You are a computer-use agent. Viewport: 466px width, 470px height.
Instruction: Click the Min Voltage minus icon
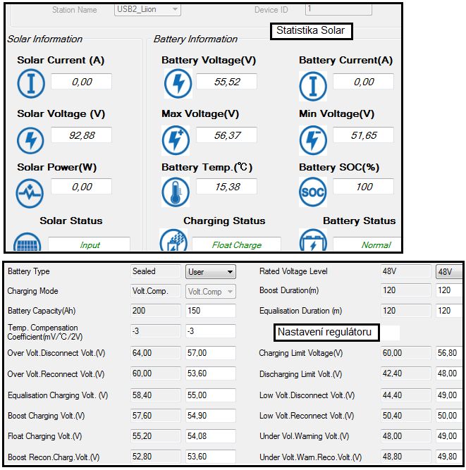coord(313,139)
